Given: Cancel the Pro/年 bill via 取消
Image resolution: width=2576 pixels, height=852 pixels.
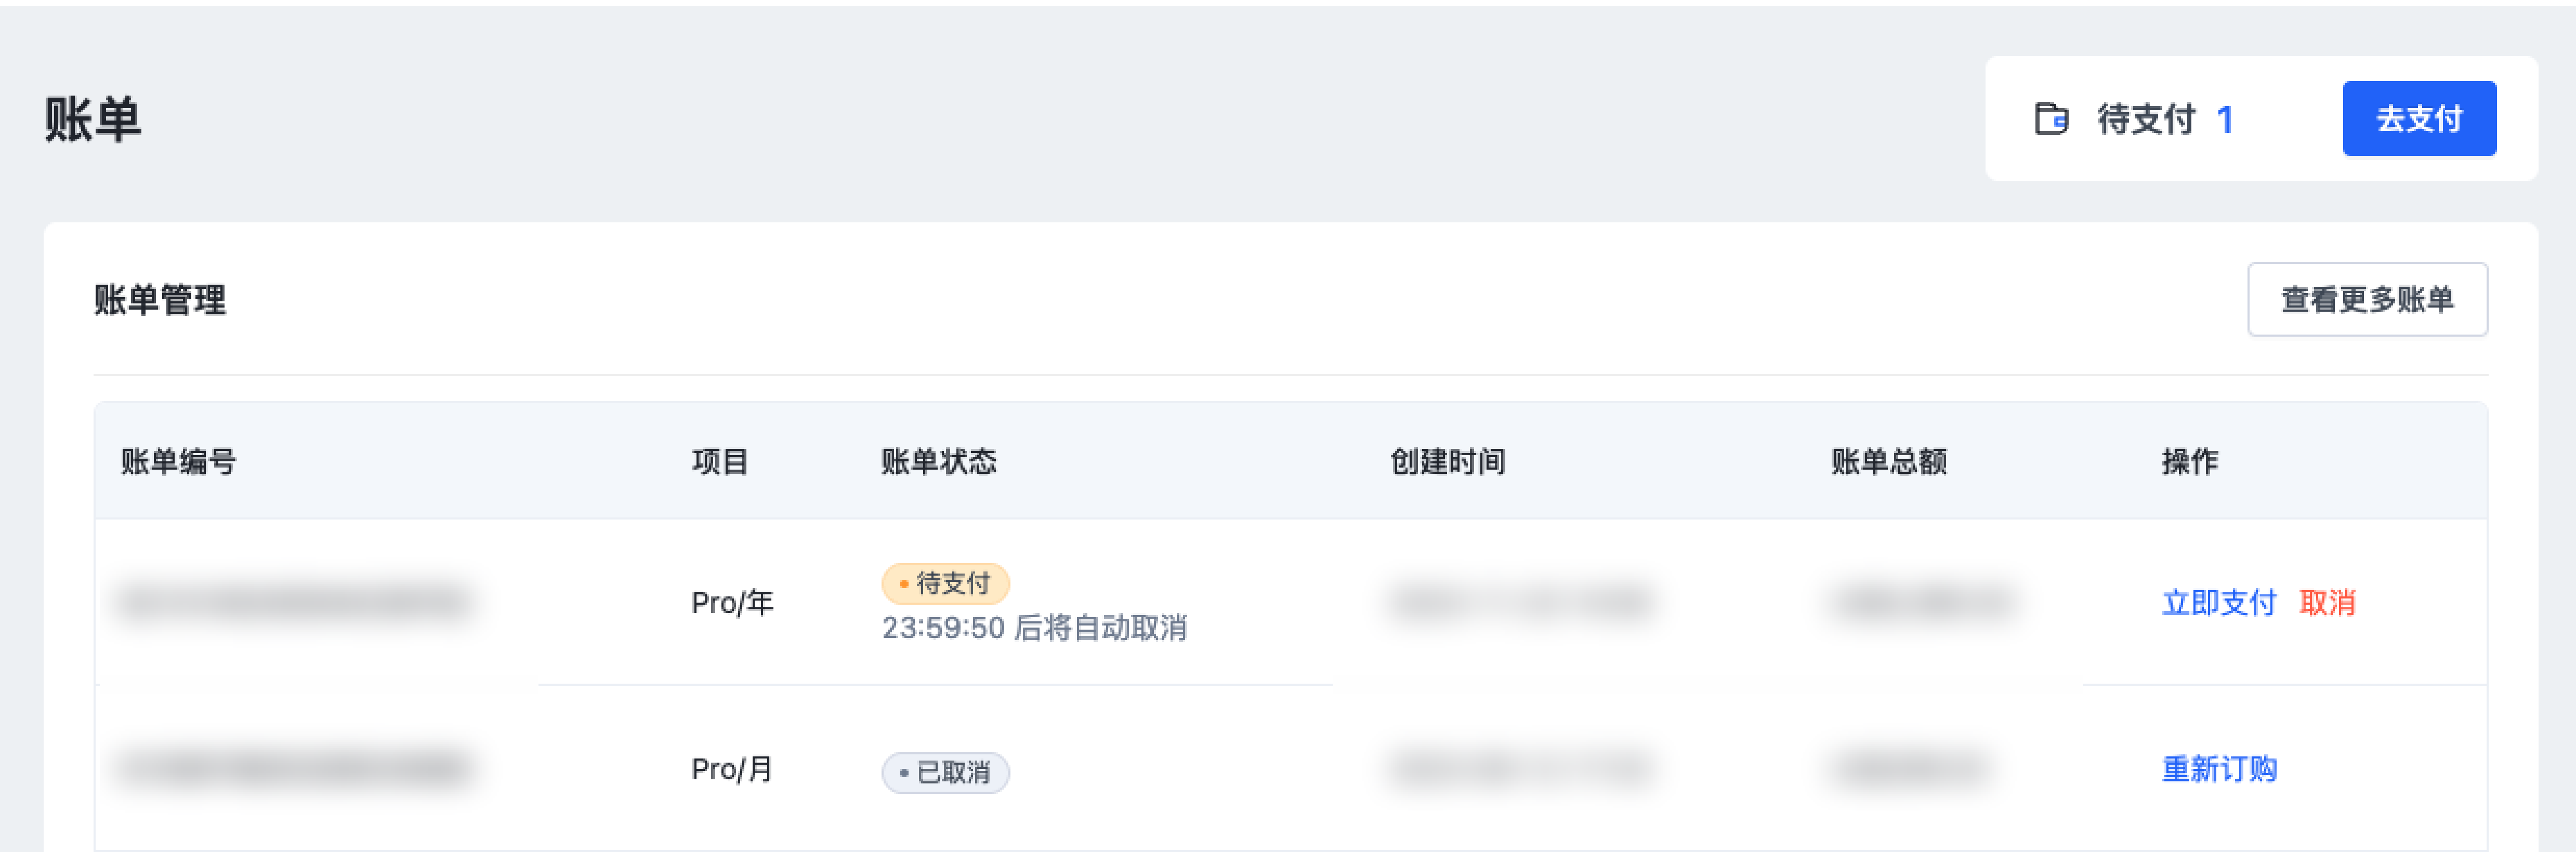Looking at the screenshot, I should point(2327,603).
